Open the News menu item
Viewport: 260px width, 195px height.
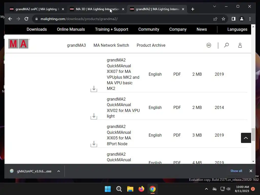[202, 29]
